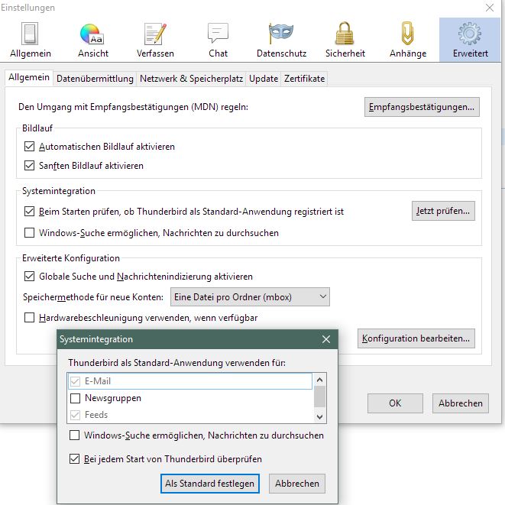
Task: Enable Windows-Suche in the Einstellungen window
Action: coord(29,233)
